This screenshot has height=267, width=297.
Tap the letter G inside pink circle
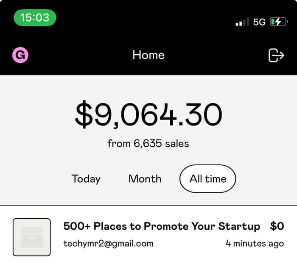[x=20, y=55]
